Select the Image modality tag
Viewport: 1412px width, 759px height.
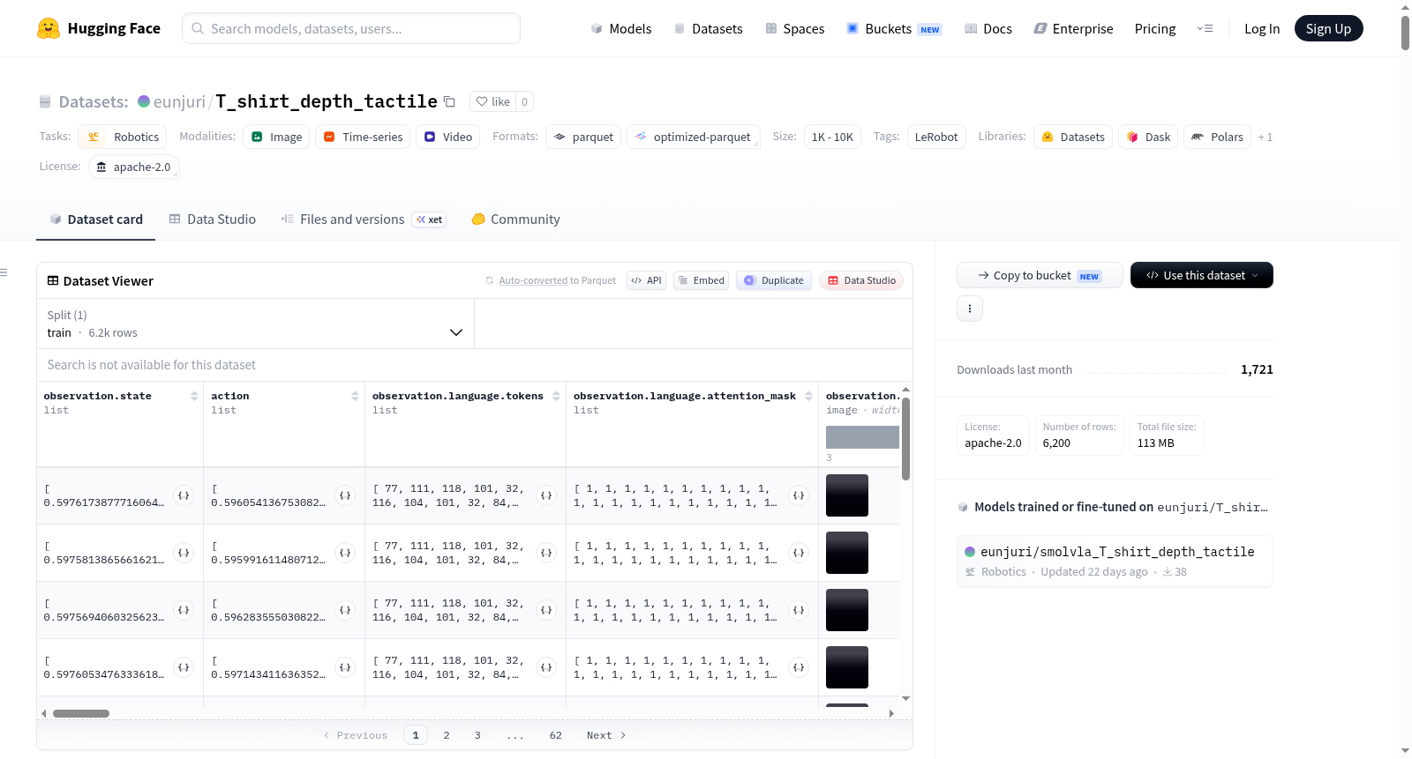276,137
